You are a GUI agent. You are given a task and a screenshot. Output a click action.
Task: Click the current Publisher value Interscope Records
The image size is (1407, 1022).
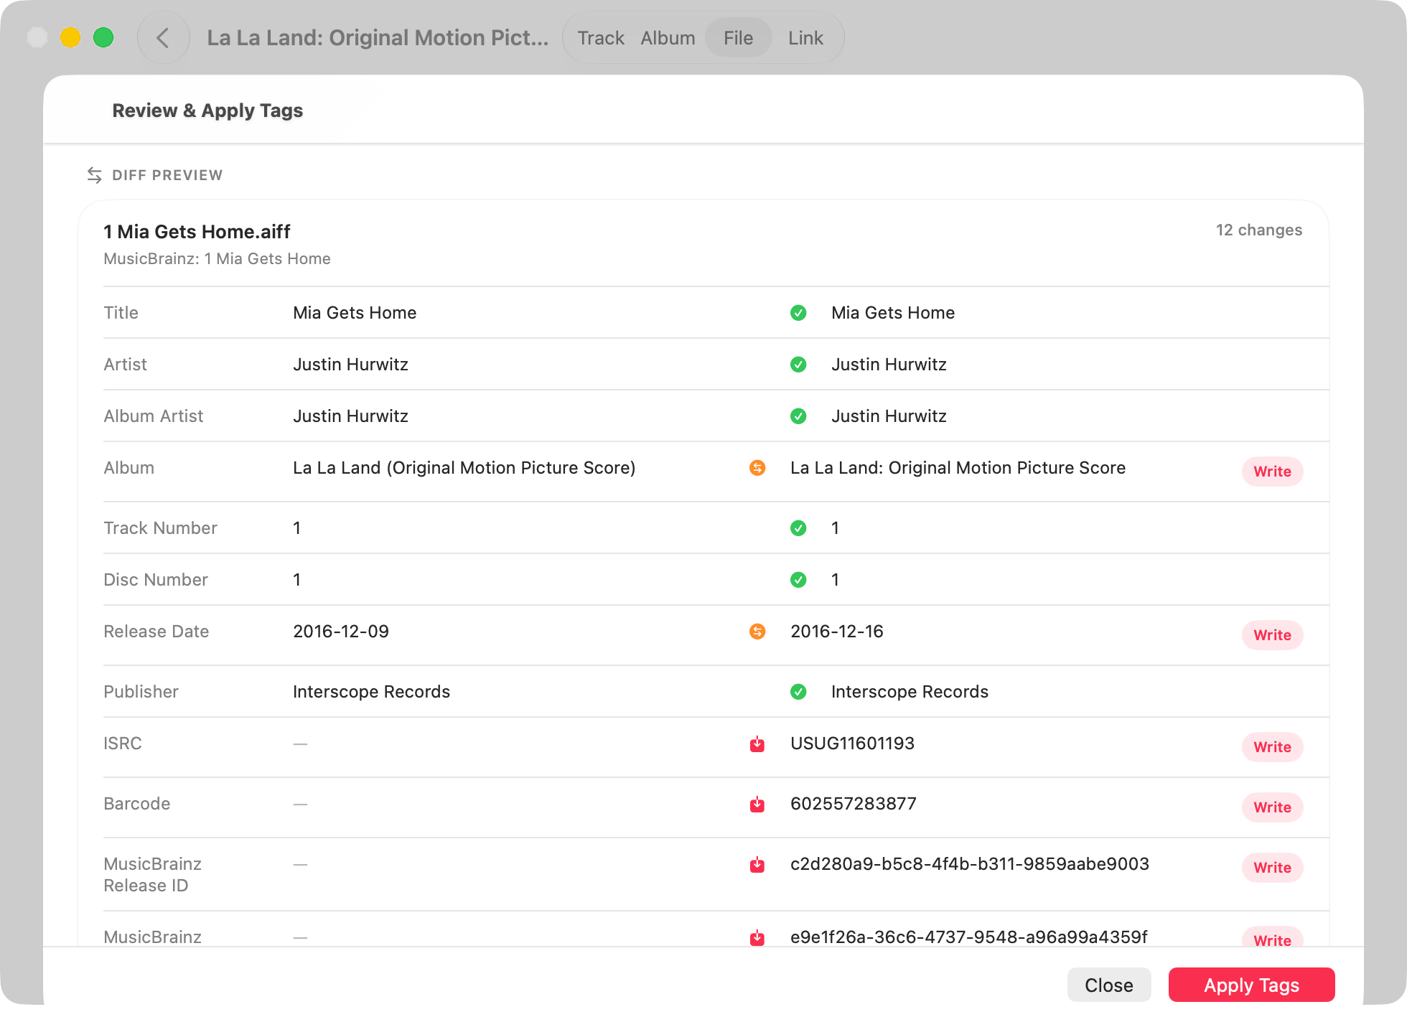pos(371,692)
